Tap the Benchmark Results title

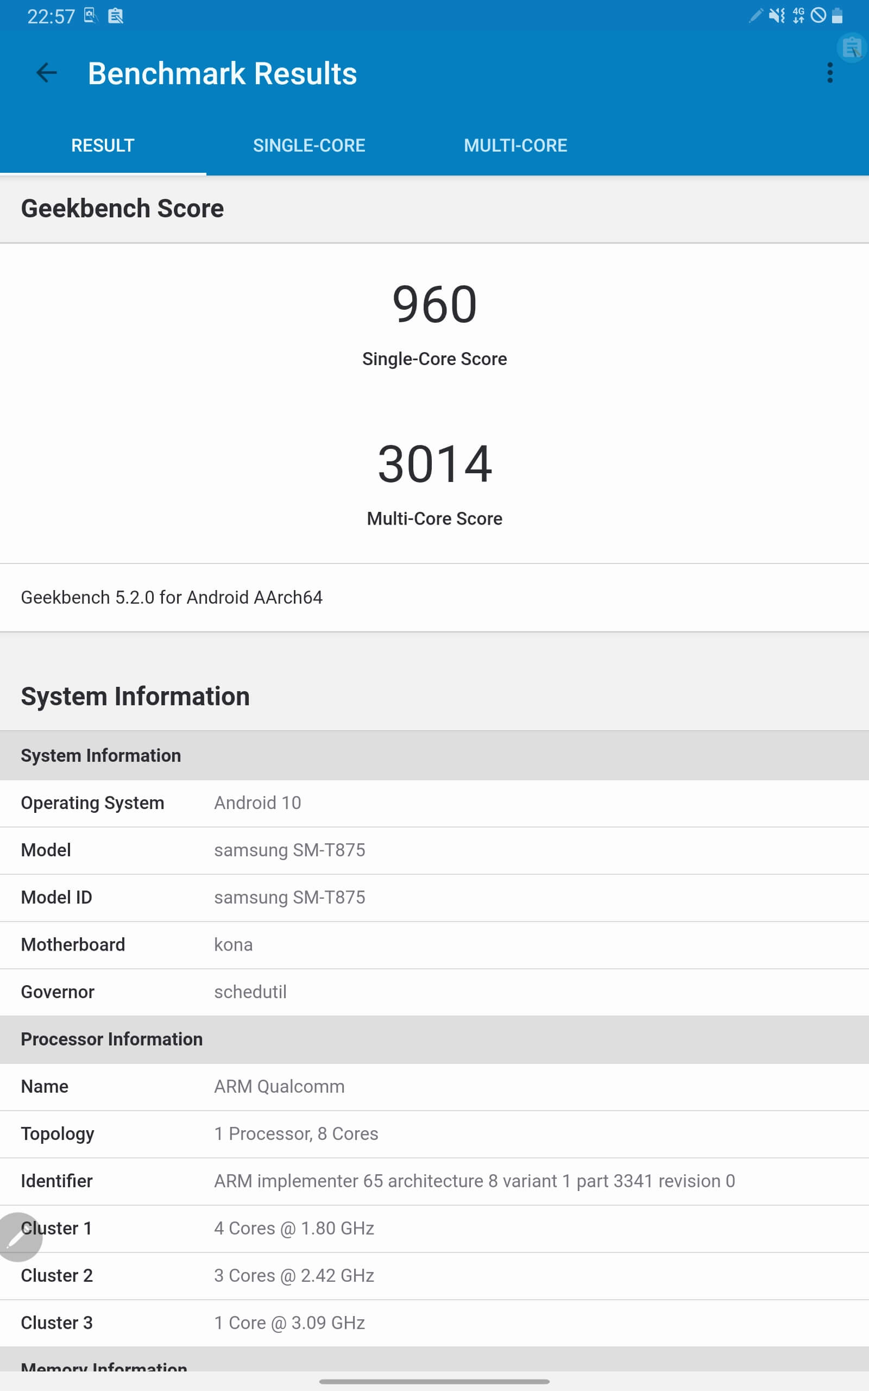(x=223, y=73)
